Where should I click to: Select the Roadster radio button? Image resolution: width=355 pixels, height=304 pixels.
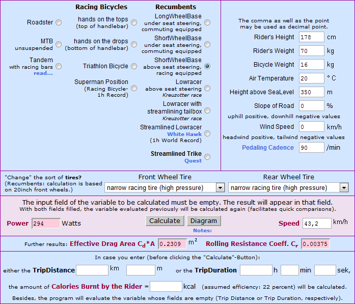click(59, 22)
